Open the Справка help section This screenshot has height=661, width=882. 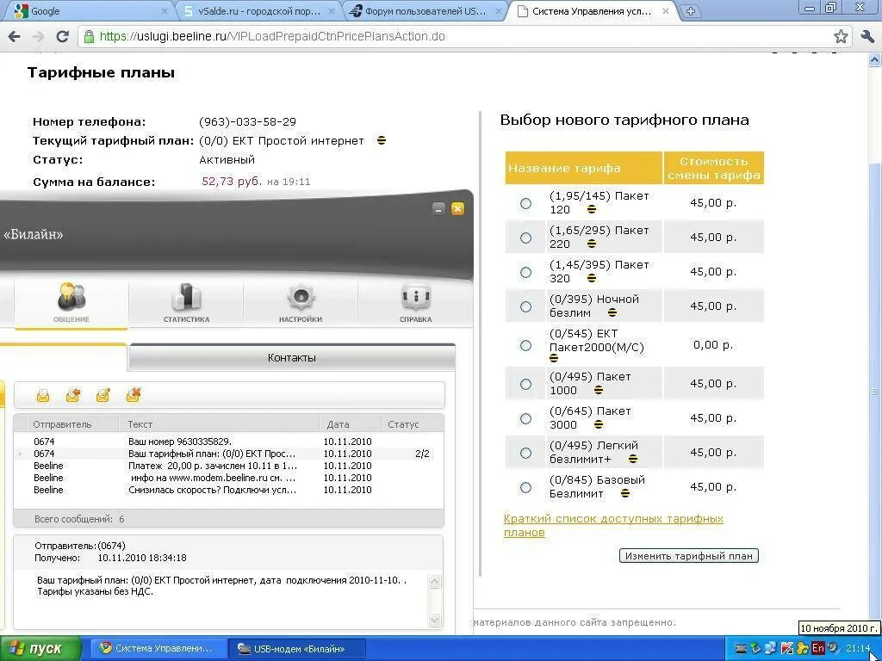click(x=416, y=304)
